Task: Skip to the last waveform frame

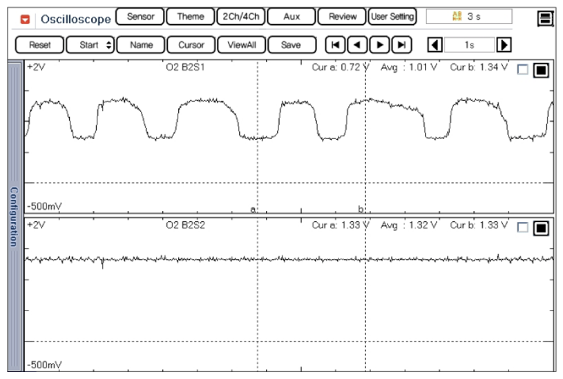Action: 401,45
